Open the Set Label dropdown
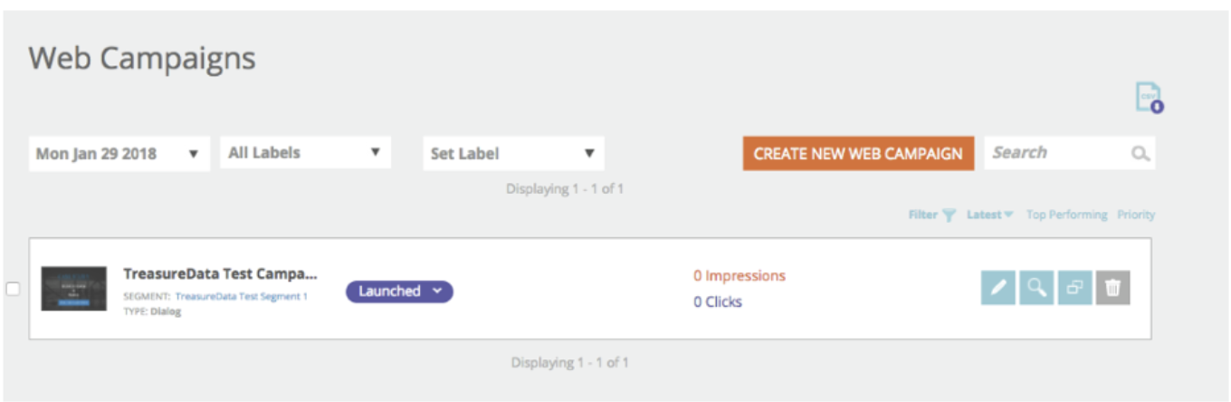This screenshot has height=402, width=1231. tap(513, 154)
